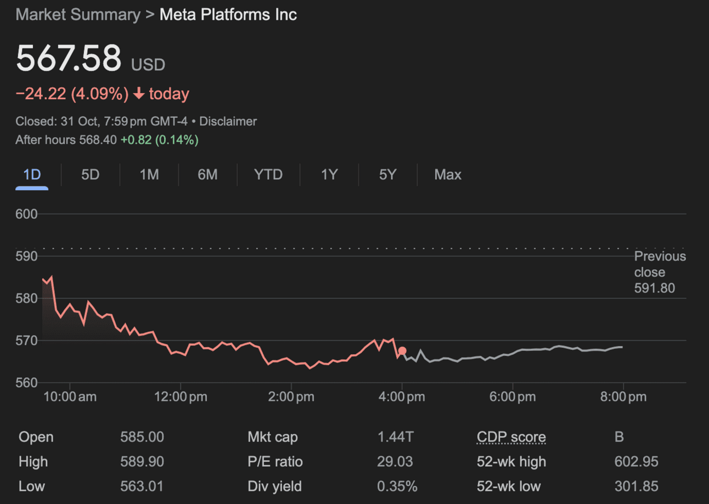View the 1Y price history
The width and height of the screenshot is (709, 504).
[329, 175]
